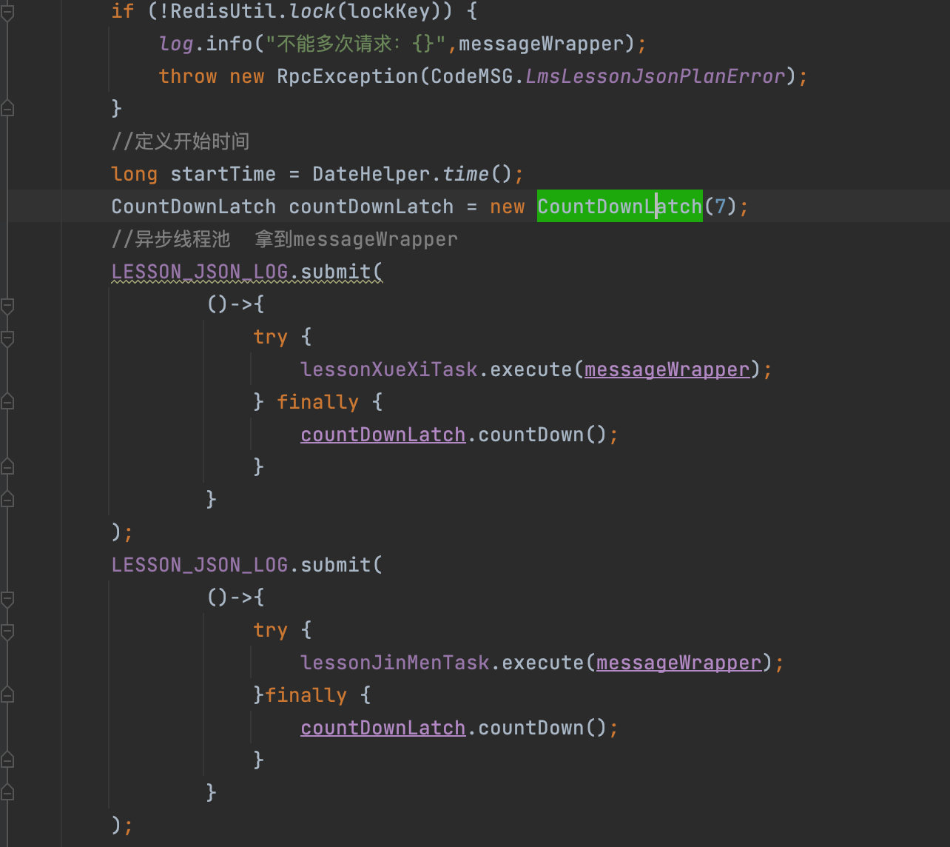Click the new keyword before highlighted CountDownLatch
The image size is (950, 847).
[508, 207]
